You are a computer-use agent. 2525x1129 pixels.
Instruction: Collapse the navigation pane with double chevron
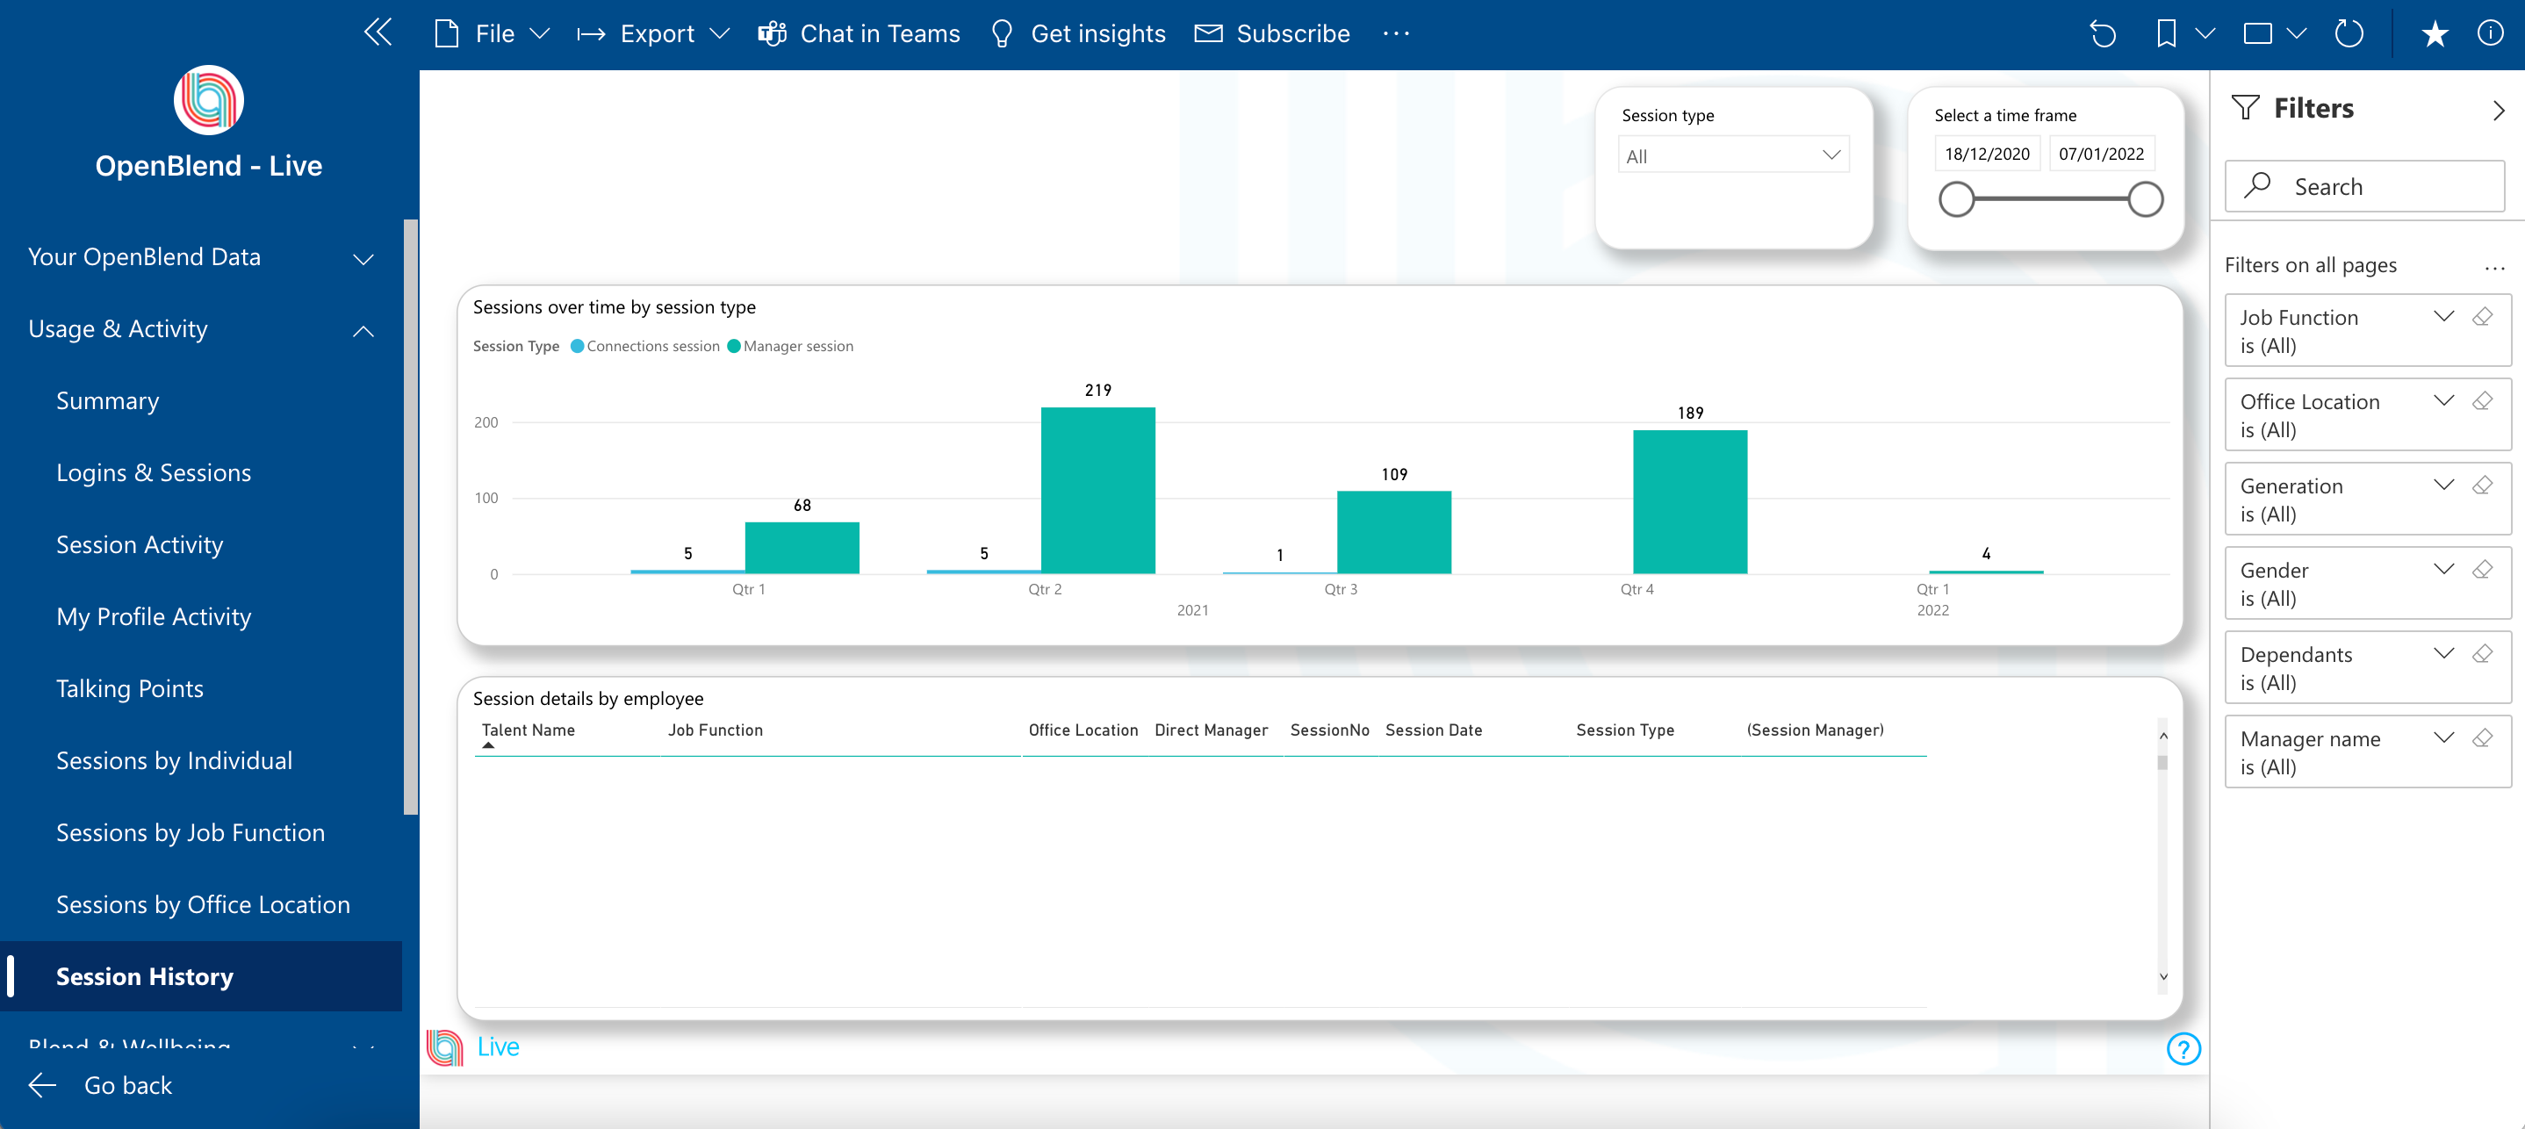(378, 32)
